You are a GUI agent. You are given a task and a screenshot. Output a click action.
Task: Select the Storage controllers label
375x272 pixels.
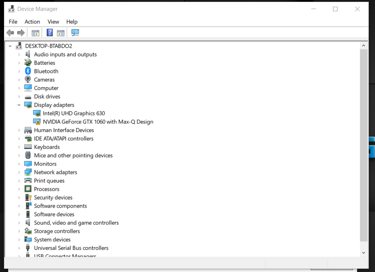57,231
